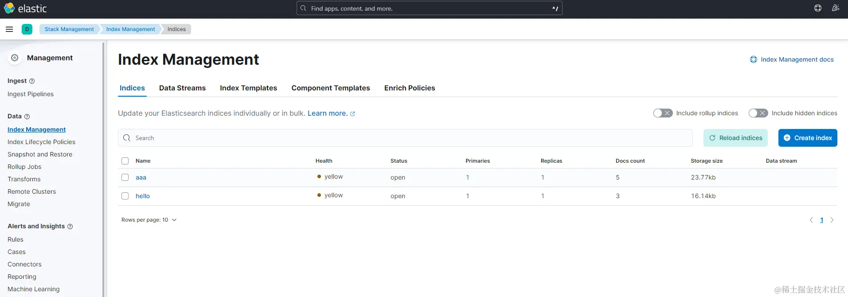Open Reporting in sidebar
The image size is (848, 297).
pyautogui.click(x=22, y=277)
